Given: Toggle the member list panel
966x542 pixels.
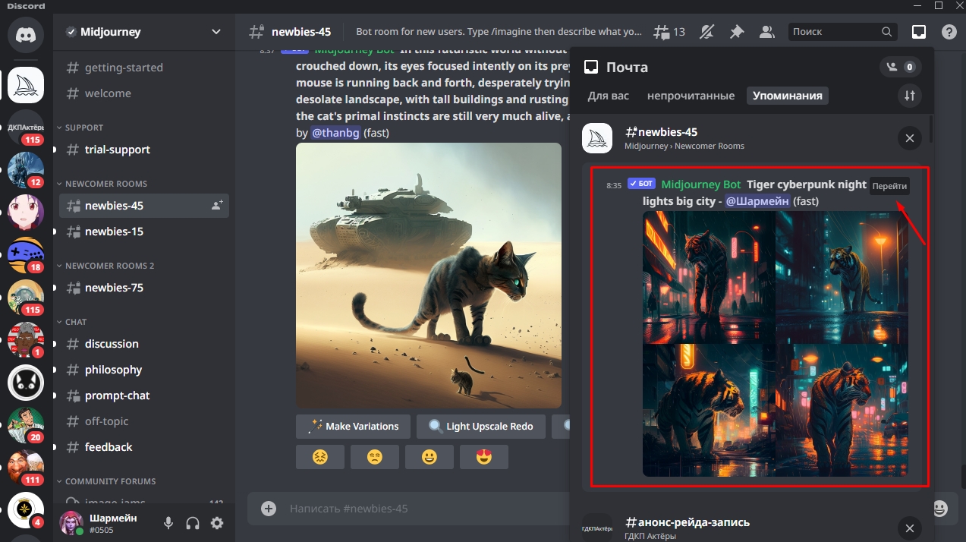Looking at the screenshot, I should [x=767, y=32].
